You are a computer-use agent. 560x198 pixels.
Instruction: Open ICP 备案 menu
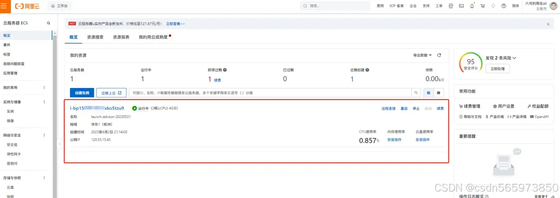point(397,6)
